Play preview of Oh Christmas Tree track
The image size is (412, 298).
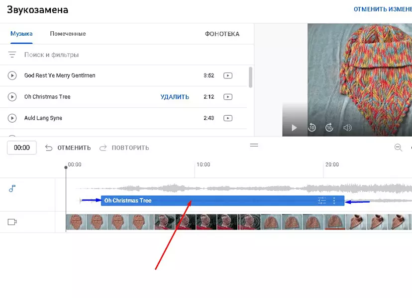pyautogui.click(x=12, y=97)
